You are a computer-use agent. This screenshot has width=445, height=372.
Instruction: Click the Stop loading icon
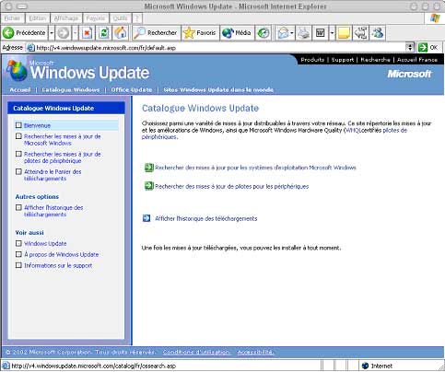click(88, 32)
